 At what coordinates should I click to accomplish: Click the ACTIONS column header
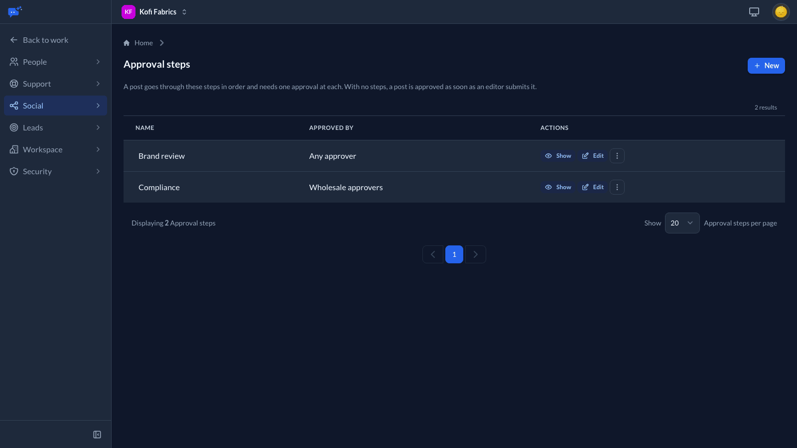[554, 128]
